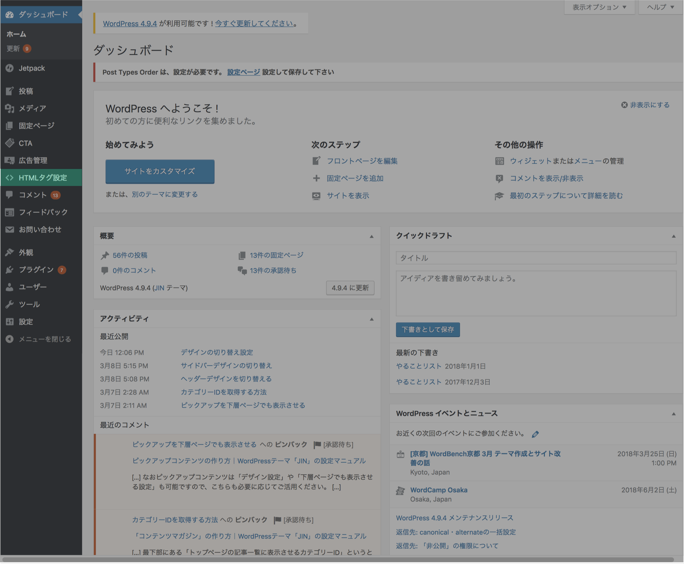This screenshot has height=564, width=684.
Task: Open post カテゴリーIDを取得する方法 in recent list
Action: pyautogui.click(x=224, y=392)
